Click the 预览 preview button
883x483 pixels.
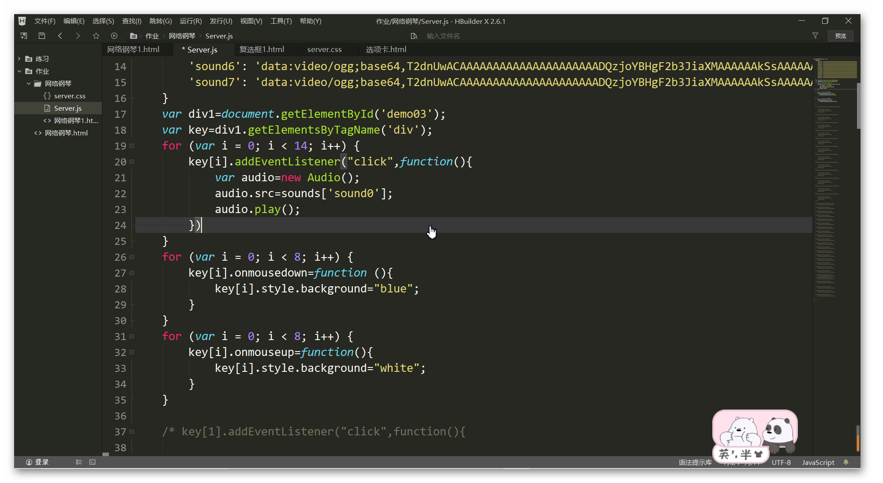[x=840, y=36]
